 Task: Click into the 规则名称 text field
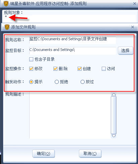point(73,40)
